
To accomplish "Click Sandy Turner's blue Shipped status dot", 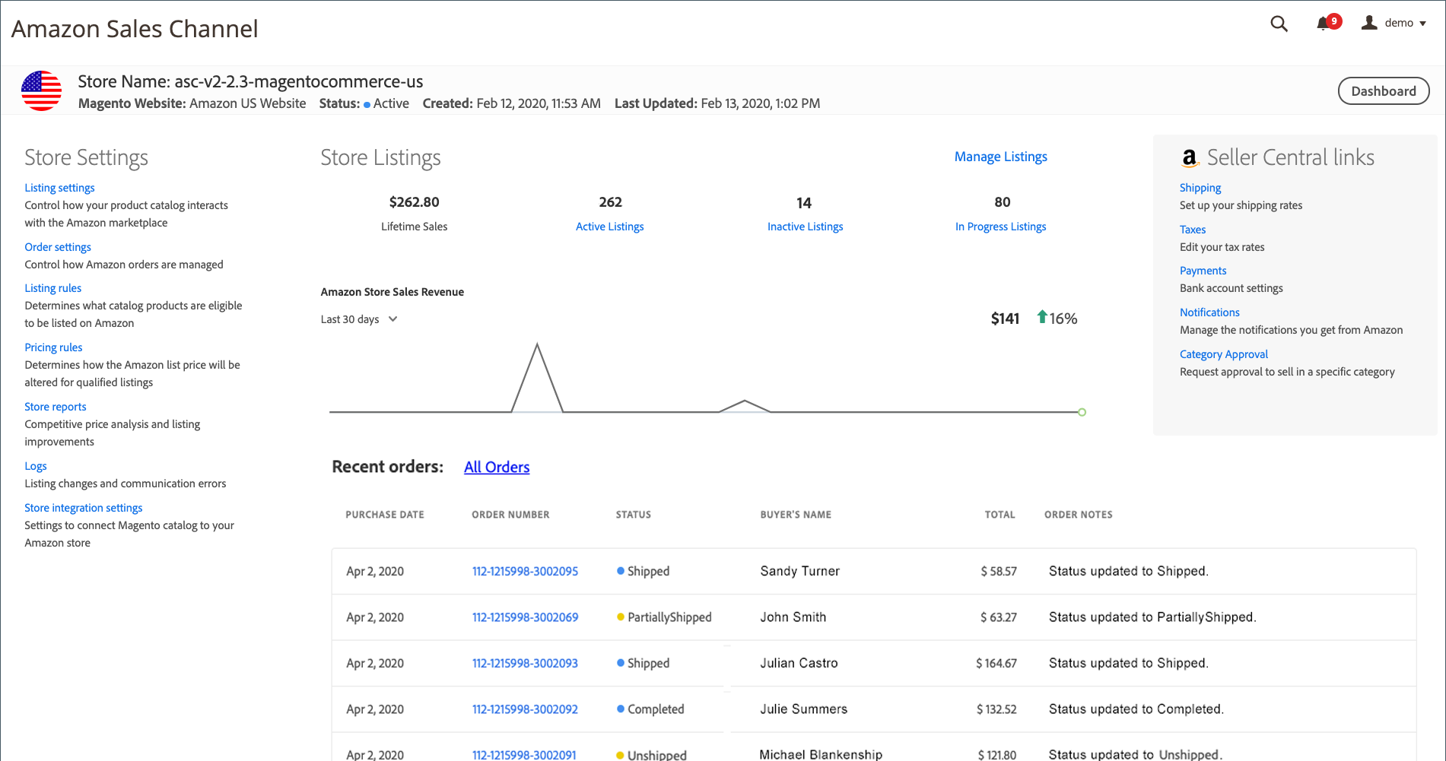I will pyautogui.click(x=620, y=570).
